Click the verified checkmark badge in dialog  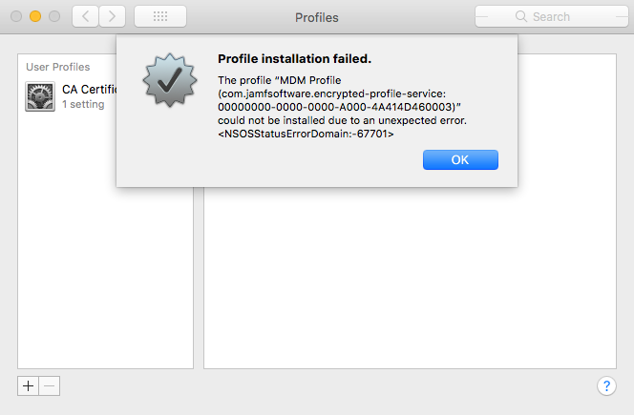pos(170,79)
